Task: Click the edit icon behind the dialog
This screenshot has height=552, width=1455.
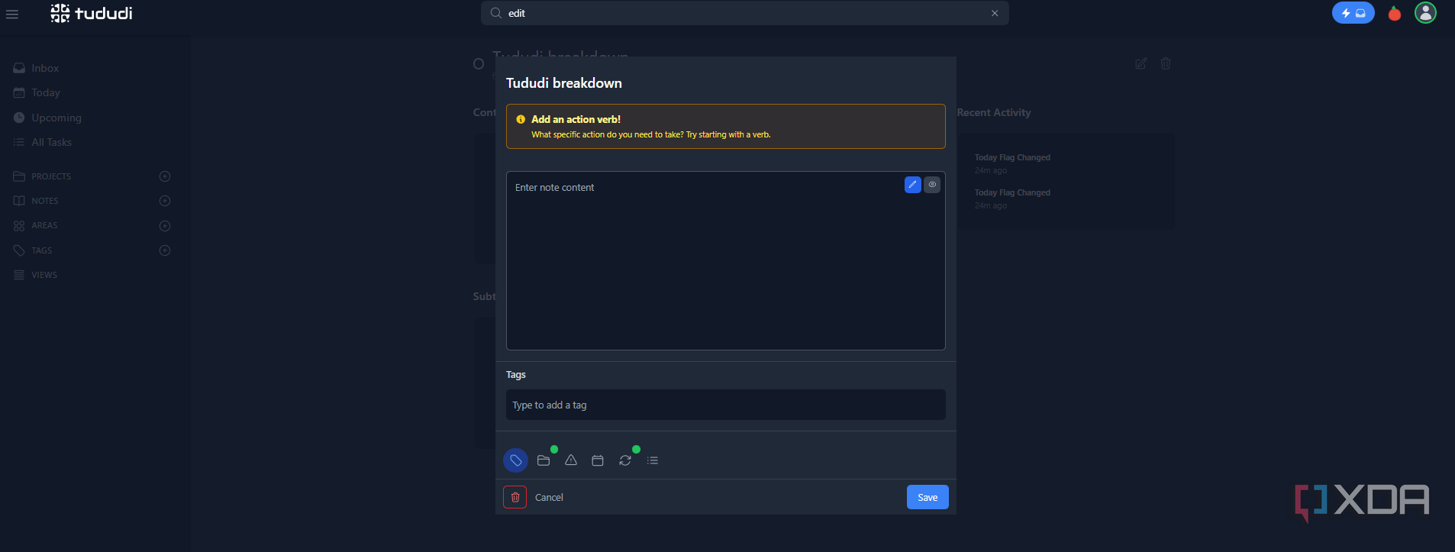Action: tap(1140, 63)
